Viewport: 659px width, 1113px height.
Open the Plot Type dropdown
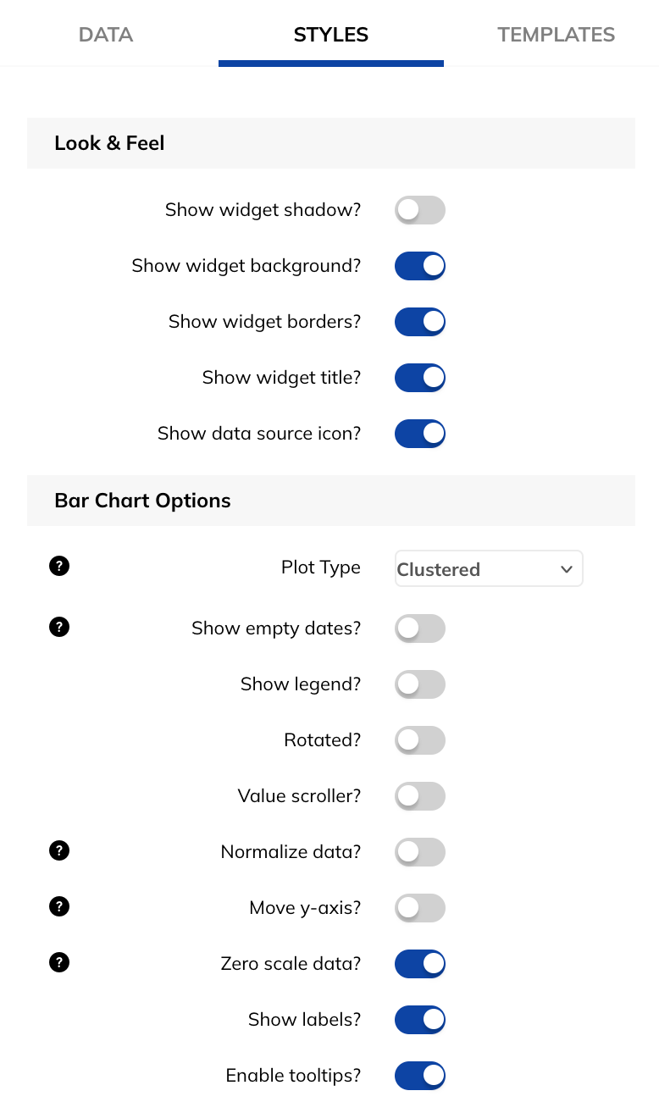(489, 568)
